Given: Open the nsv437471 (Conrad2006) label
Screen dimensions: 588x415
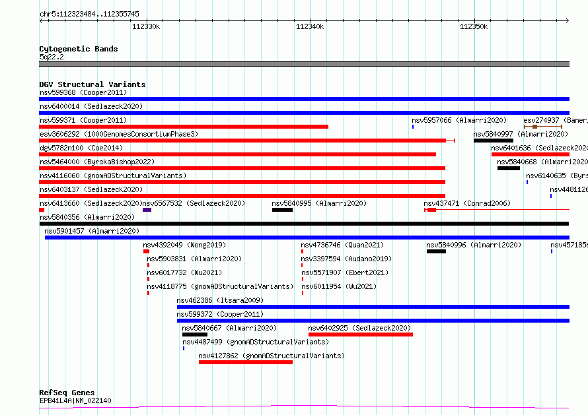Looking at the screenshot, I should (x=467, y=203).
